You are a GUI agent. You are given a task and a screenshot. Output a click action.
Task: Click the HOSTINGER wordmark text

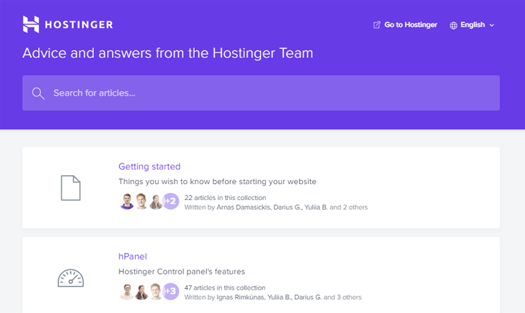click(x=78, y=25)
